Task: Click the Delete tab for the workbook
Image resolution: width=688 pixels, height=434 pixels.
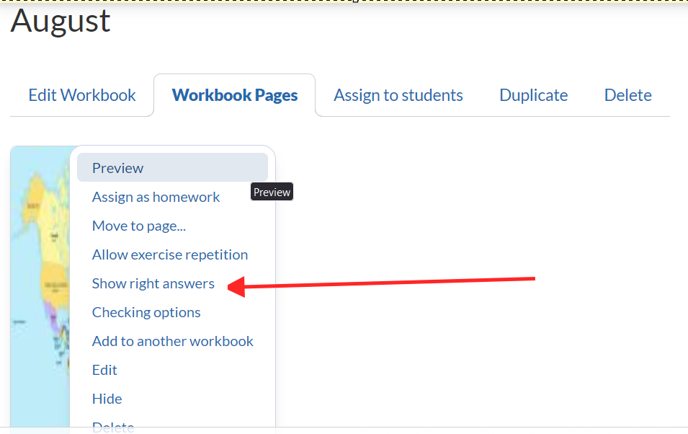Action: point(627,95)
